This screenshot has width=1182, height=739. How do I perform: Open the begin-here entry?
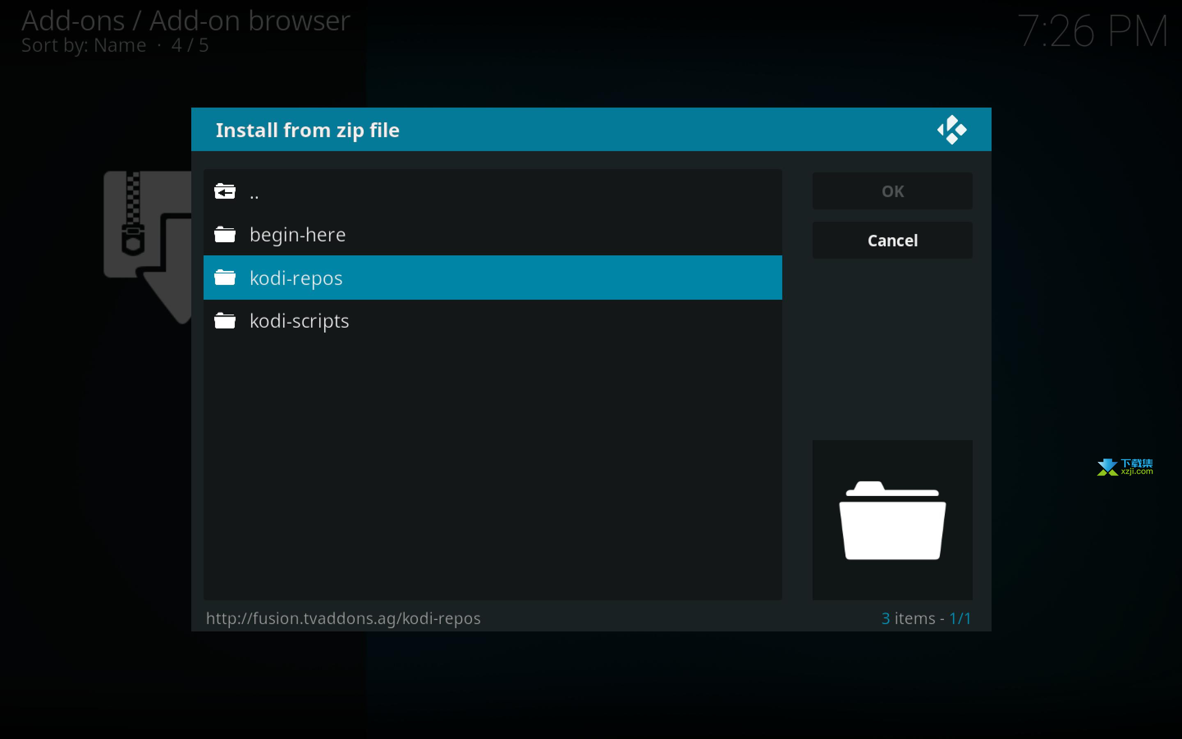coord(492,234)
